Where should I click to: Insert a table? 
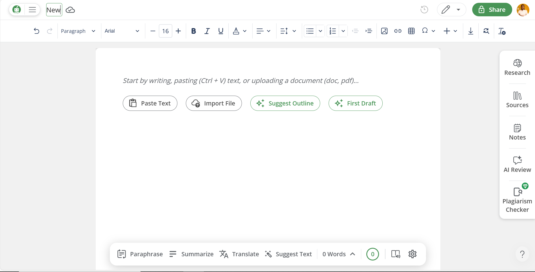tap(411, 31)
